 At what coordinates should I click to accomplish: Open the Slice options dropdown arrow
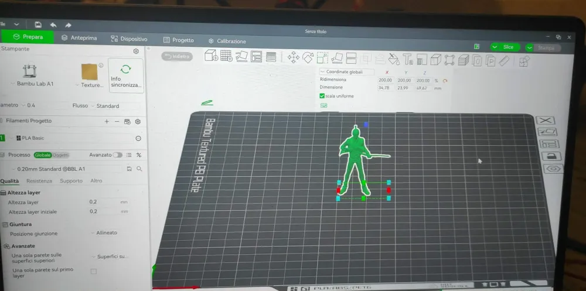click(495, 47)
